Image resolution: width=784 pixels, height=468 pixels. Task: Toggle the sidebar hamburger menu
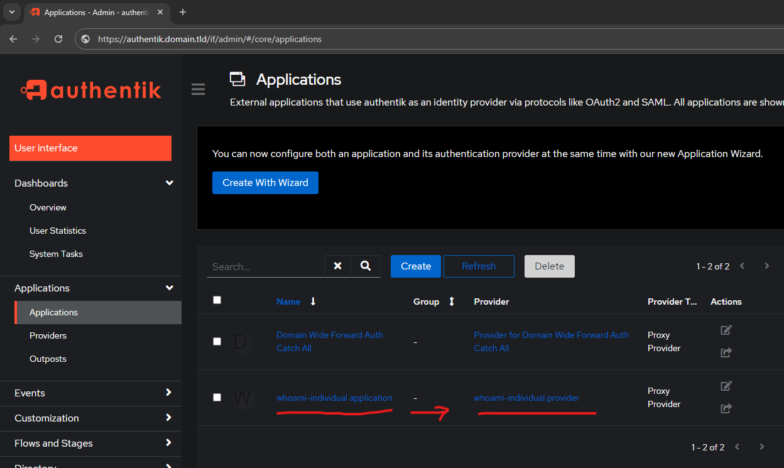click(198, 89)
